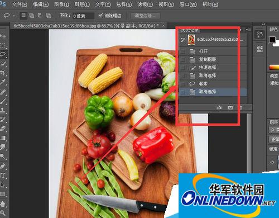Open the 窗口(W) menu
This screenshot has height=218, width=279.
188,4
